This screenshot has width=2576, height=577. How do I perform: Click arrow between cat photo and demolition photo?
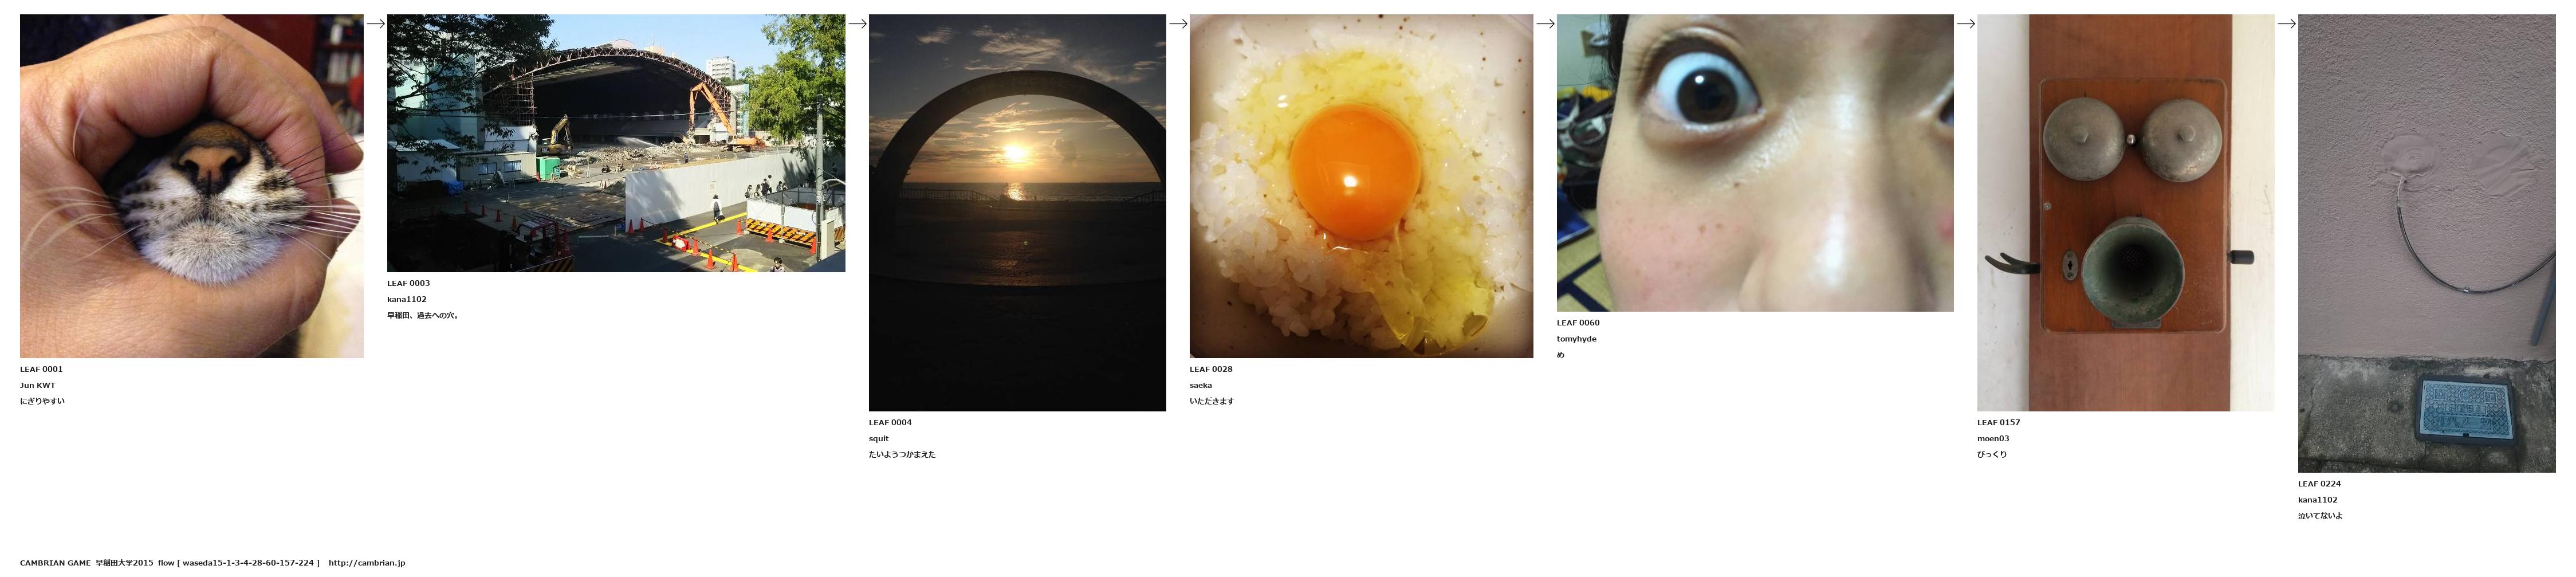(x=376, y=24)
